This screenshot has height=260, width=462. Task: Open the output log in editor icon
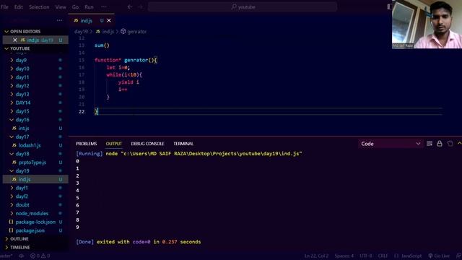[450, 144]
